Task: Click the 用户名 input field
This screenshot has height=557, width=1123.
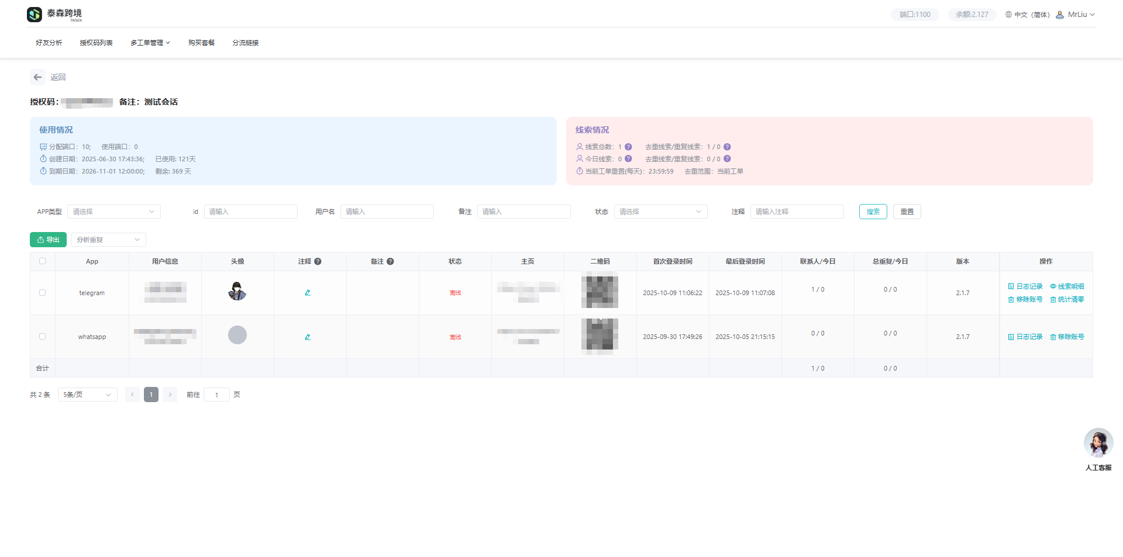Action: pyautogui.click(x=387, y=212)
